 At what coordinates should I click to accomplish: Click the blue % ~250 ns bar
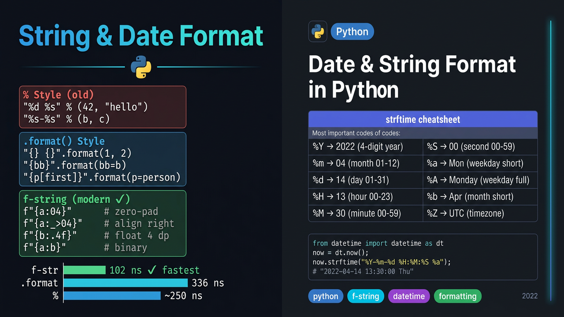click(112, 295)
